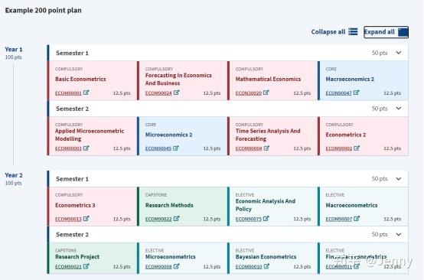
Task: Click Collapse all text
Action: pyautogui.click(x=328, y=32)
